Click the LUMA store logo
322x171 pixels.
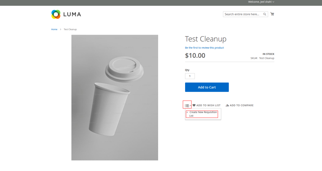66,14
